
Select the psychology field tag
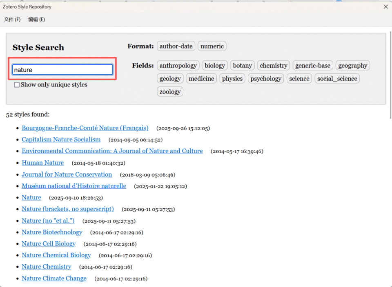(266, 78)
